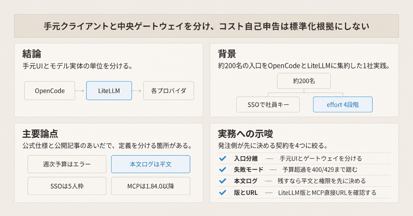Click the sentence starting 約200名の入口をOpenCode
Image resolution: width=413 pixels, height=216 pixels.
pyautogui.click(x=305, y=66)
